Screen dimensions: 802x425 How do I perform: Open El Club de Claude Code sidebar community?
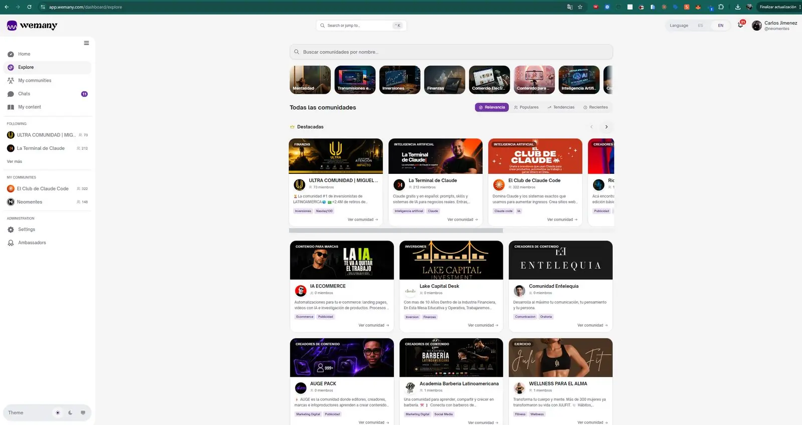pyautogui.click(x=47, y=188)
